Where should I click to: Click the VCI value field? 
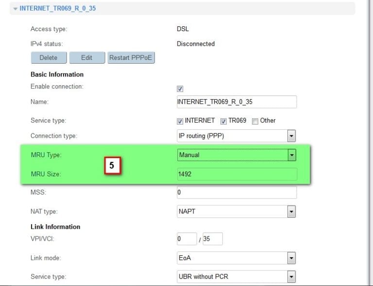coord(212,239)
